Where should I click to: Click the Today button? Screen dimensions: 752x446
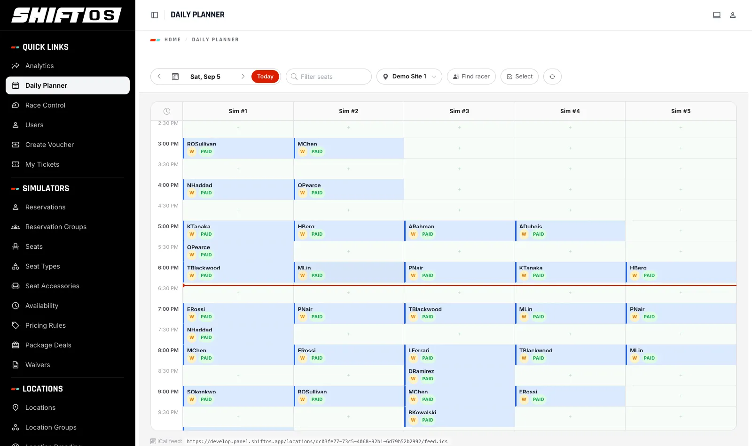point(265,77)
